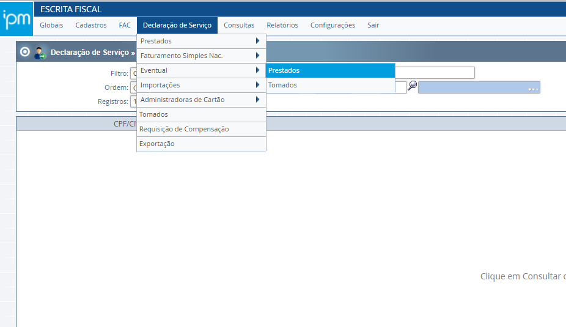Choose Exportação from the dropdown menu
The width and height of the screenshot is (566, 327).
click(157, 144)
